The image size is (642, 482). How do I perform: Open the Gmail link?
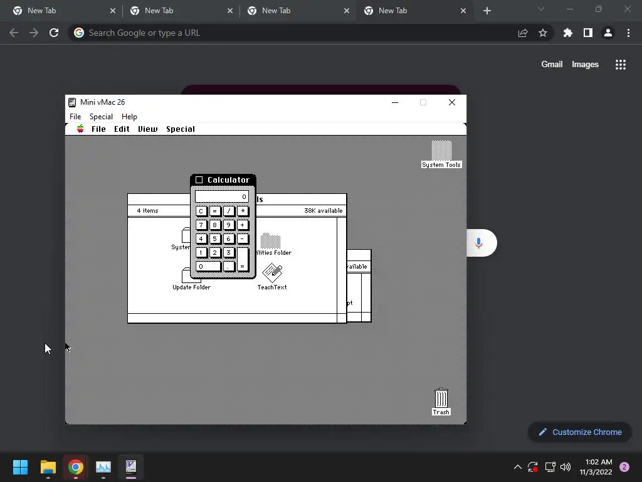[x=552, y=65]
